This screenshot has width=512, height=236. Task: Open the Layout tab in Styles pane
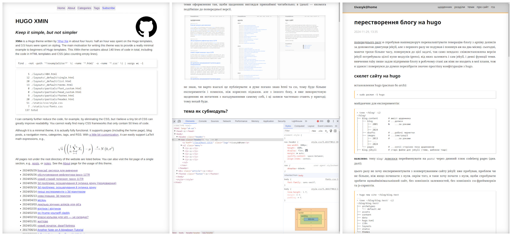pyautogui.click(x=311, y=126)
